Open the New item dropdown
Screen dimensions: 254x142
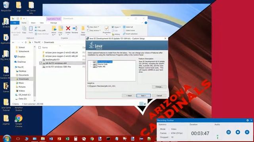[93, 27]
